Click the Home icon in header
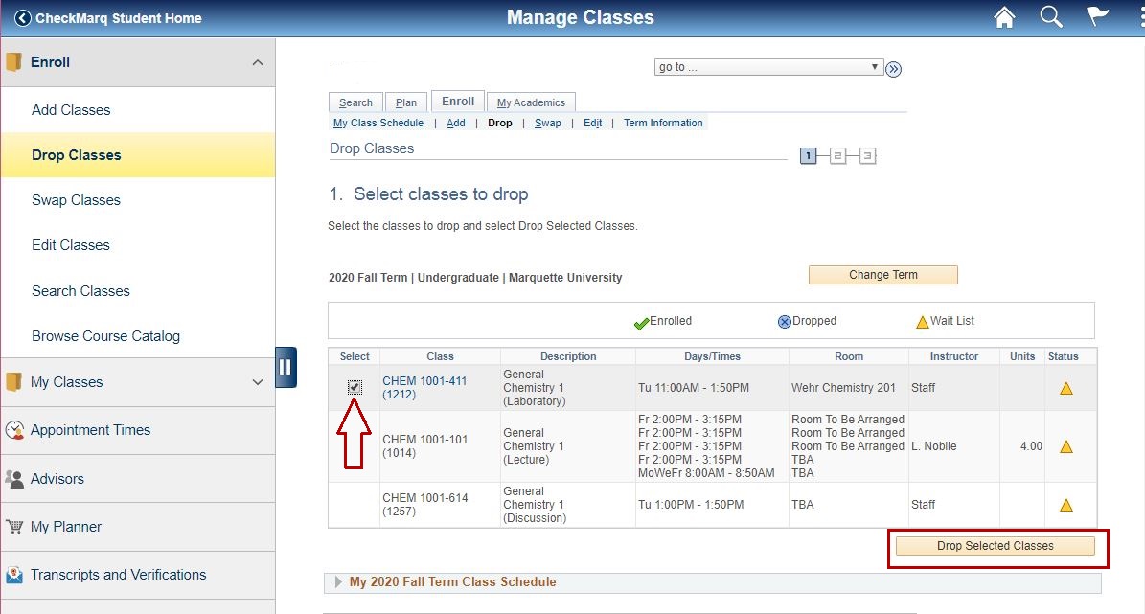The width and height of the screenshot is (1145, 614). coord(1004,18)
